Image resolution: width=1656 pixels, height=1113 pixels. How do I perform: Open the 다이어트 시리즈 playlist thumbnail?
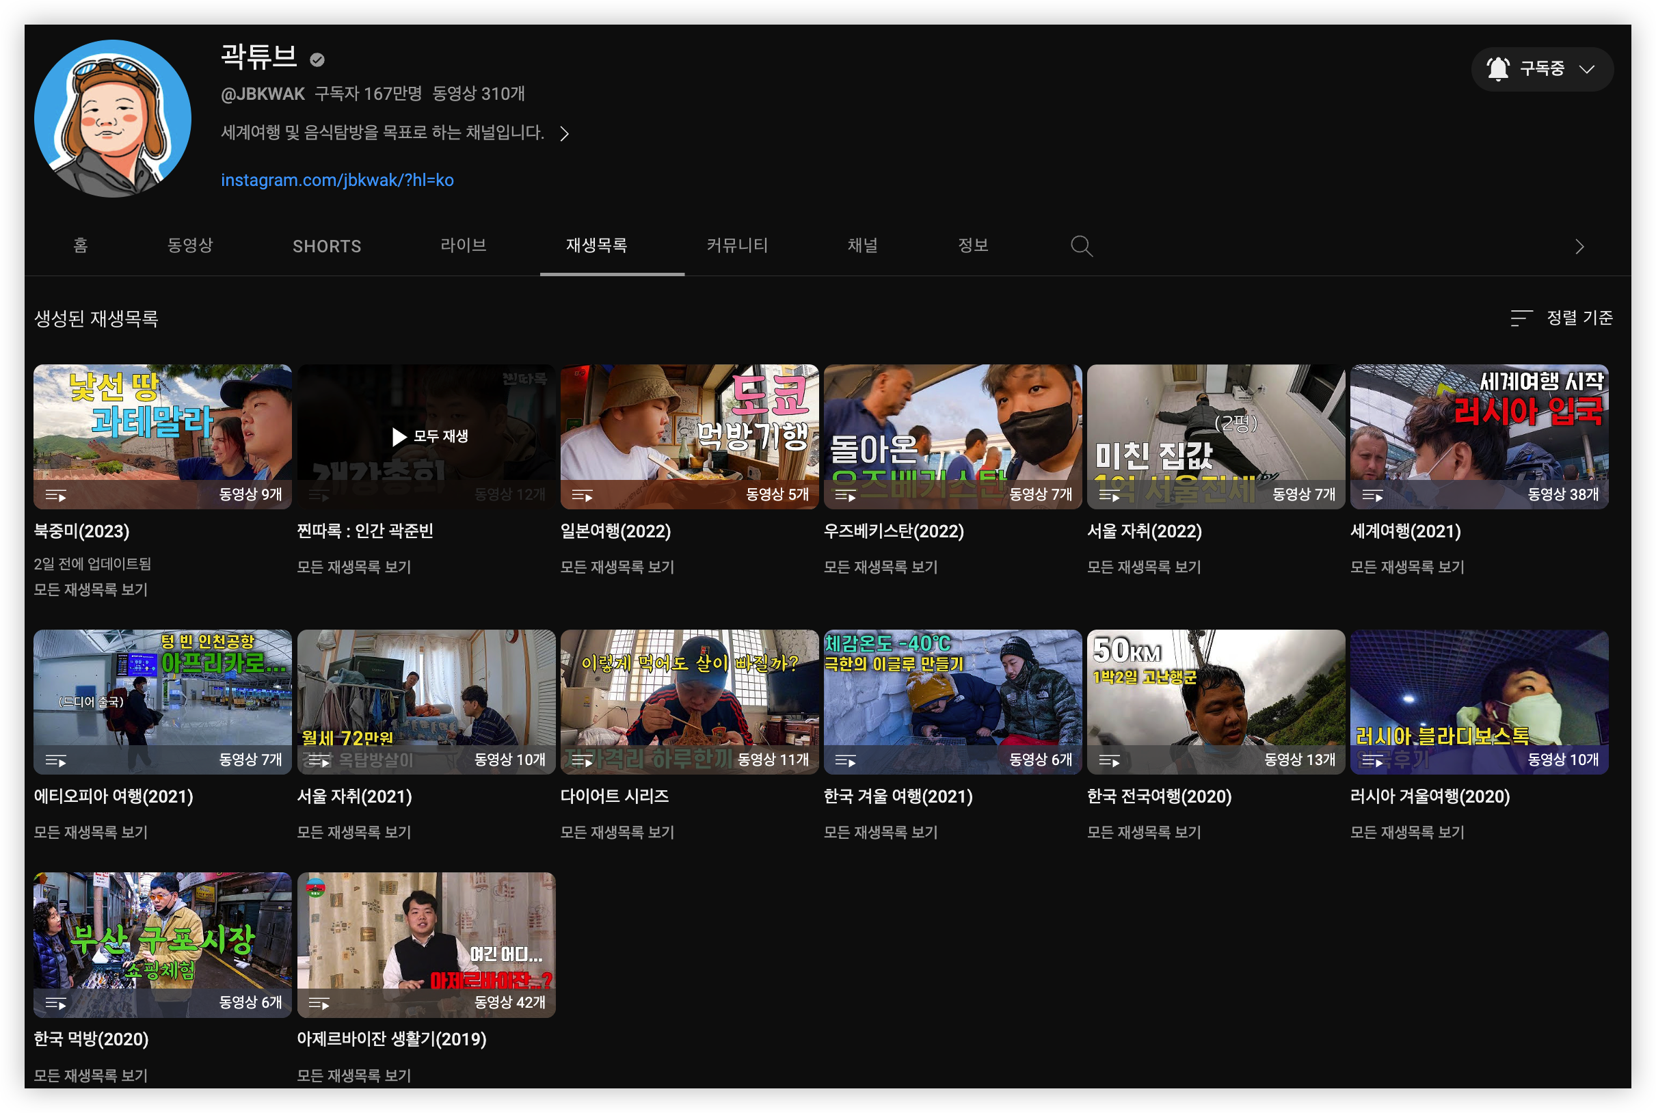[x=689, y=701]
